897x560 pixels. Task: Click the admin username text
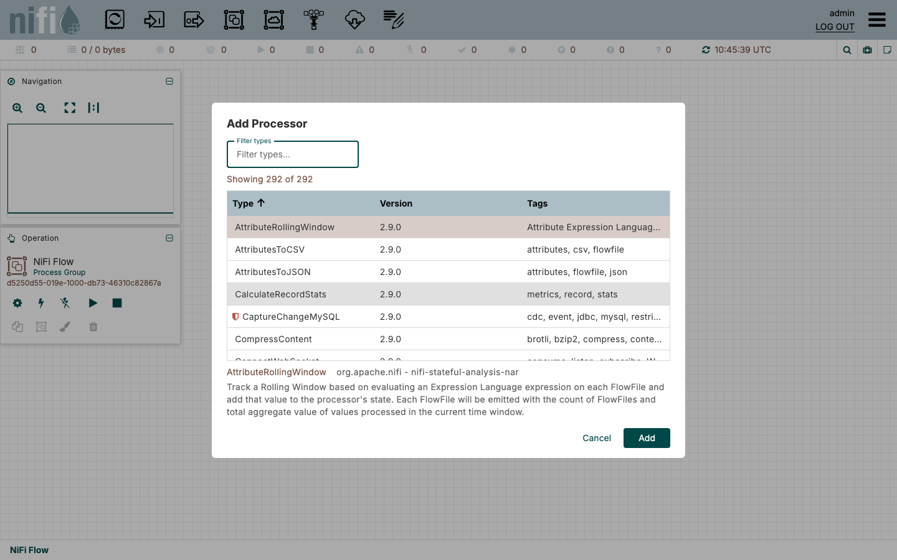(842, 13)
